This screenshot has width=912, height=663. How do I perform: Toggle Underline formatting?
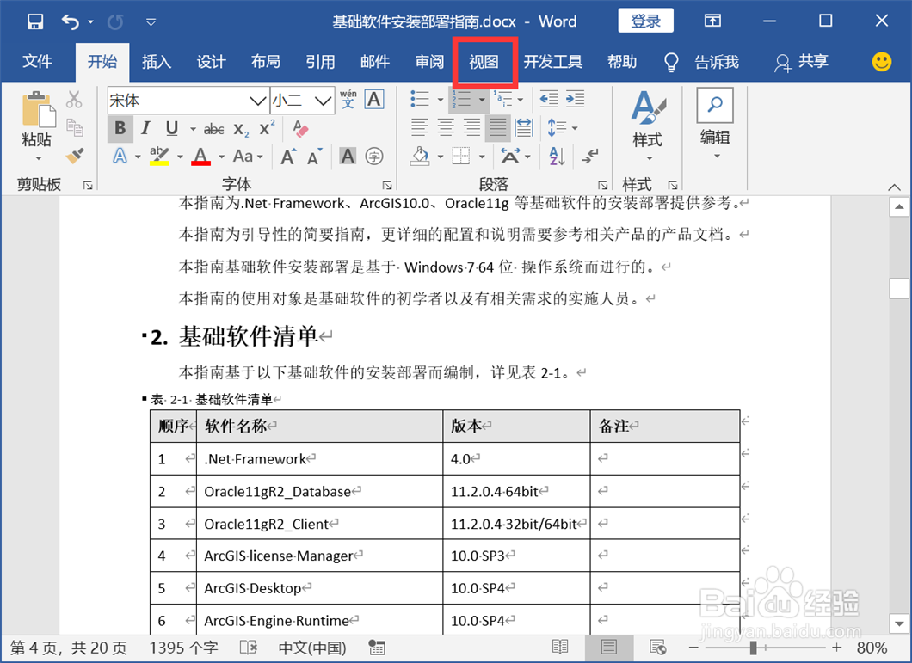point(171,128)
